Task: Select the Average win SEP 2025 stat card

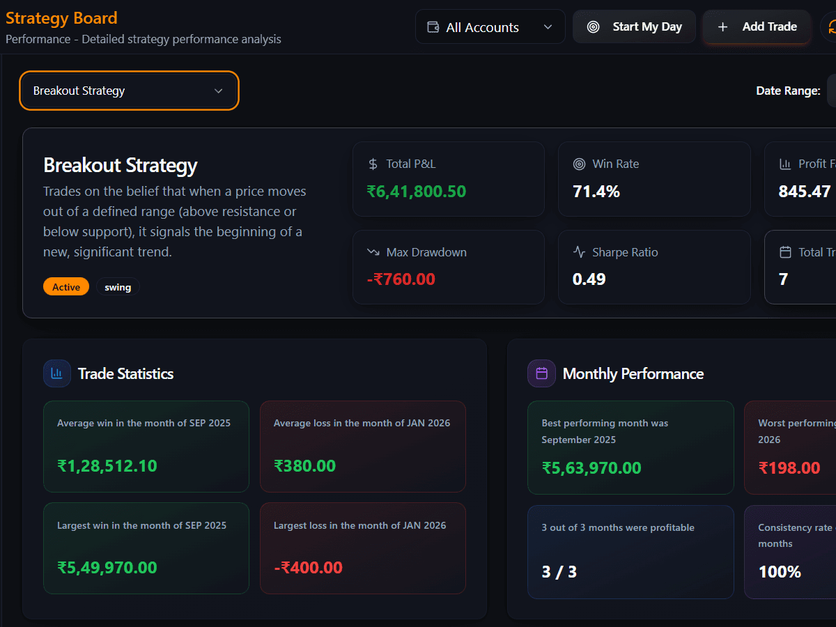Action: click(146, 447)
